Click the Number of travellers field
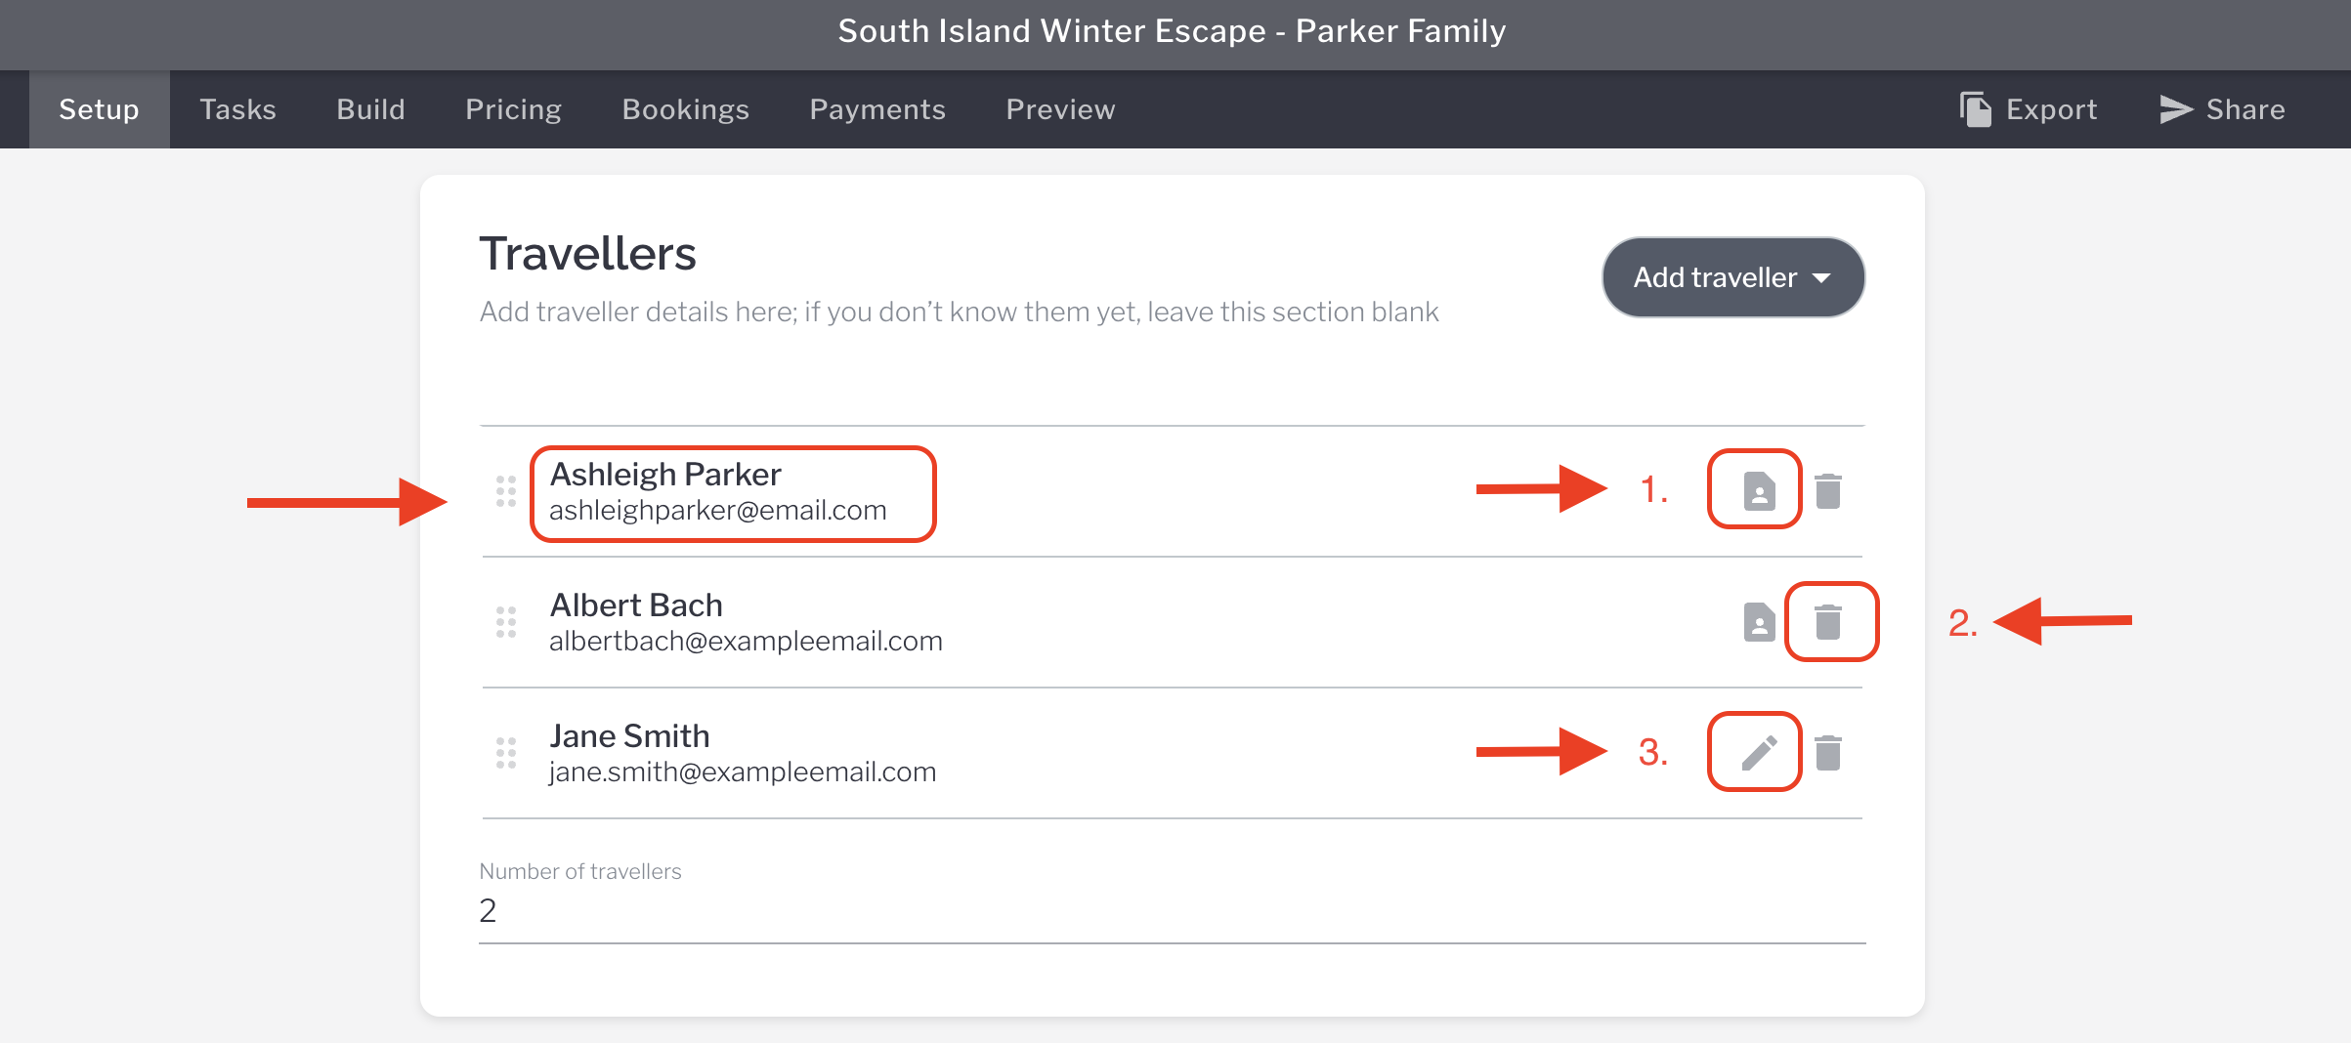Image resolution: width=2351 pixels, height=1043 pixels. 1171,911
